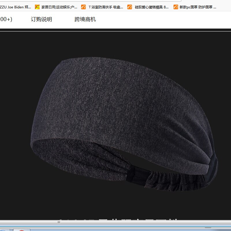The height and width of the screenshot is (231, 231).
Task: Click the 新款pc面罩 bookmark's orange favicon
Action: point(176,7)
